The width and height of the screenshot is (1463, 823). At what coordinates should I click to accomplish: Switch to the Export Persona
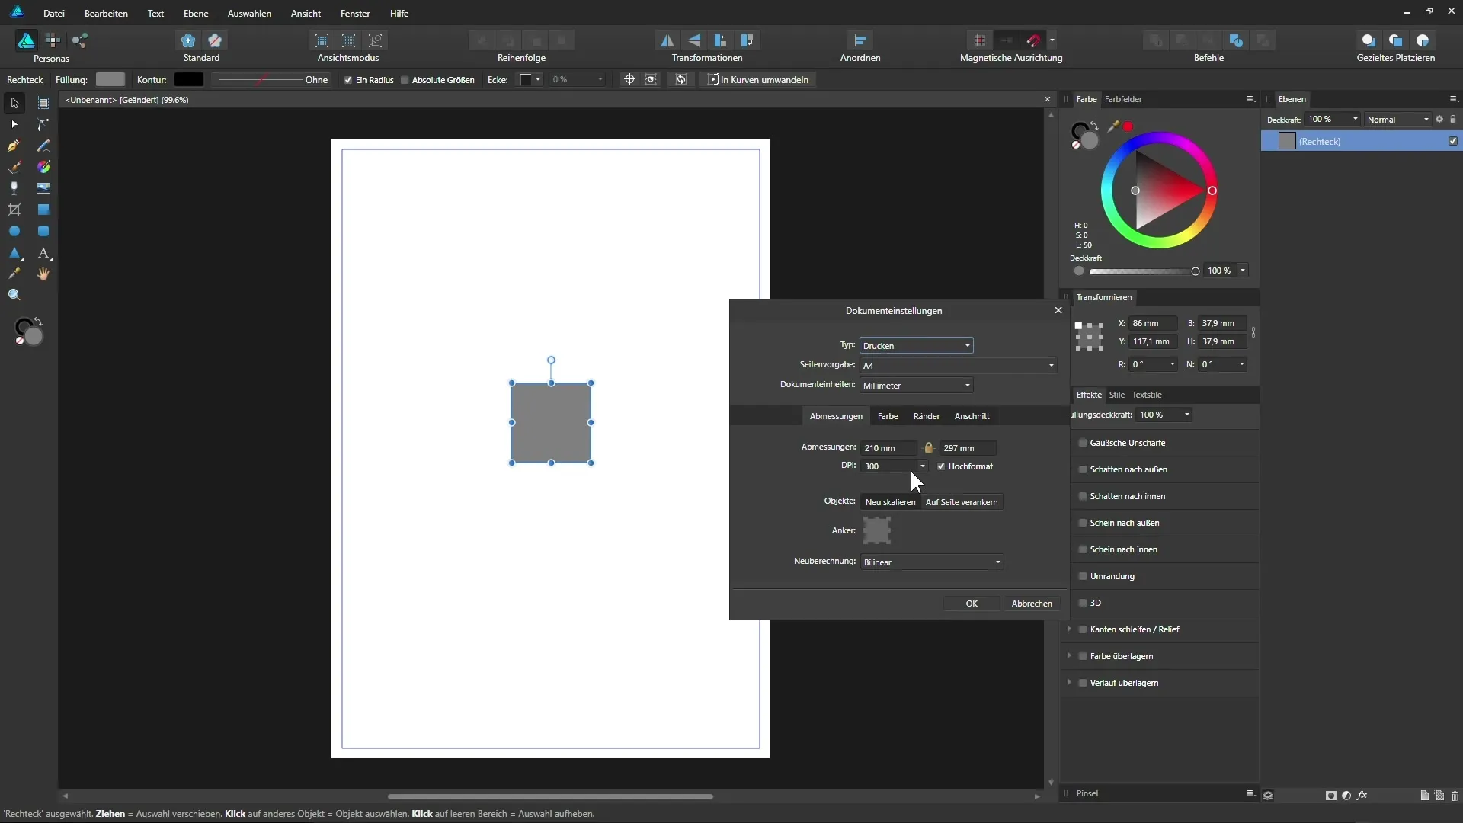click(79, 40)
